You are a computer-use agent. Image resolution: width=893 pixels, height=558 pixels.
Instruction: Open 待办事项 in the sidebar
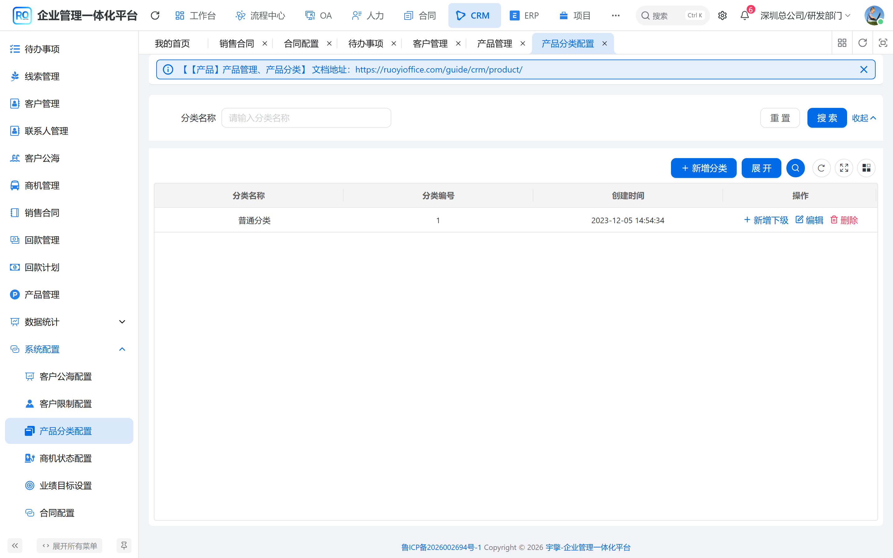point(69,49)
